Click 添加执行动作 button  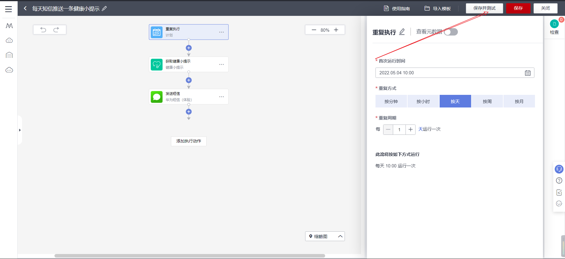click(x=189, y=141)
